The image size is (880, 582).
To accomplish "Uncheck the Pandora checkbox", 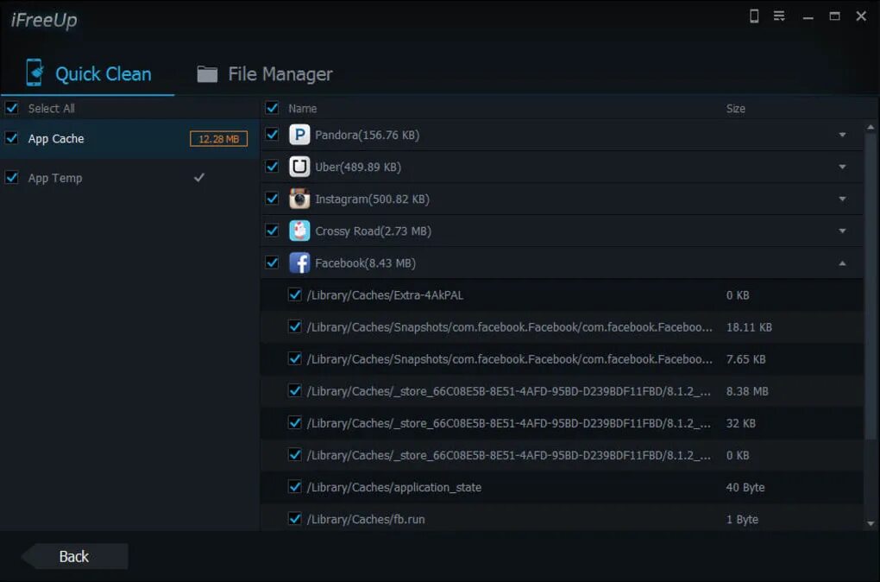I will tap(272, 135).
